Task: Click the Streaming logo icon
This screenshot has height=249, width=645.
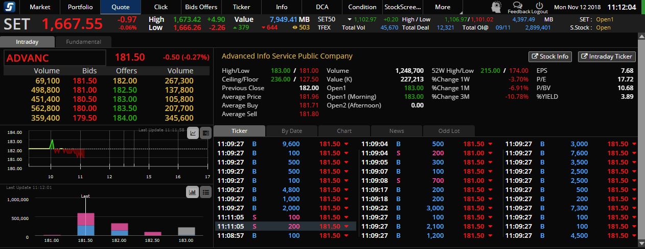Action: coord(10,7)
